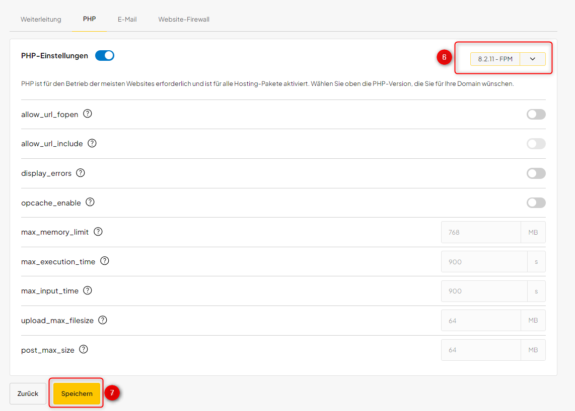Click the allow_url_fopen label
Image resolution: width=575 pixels, height=411 pixels.
(49, 115)
